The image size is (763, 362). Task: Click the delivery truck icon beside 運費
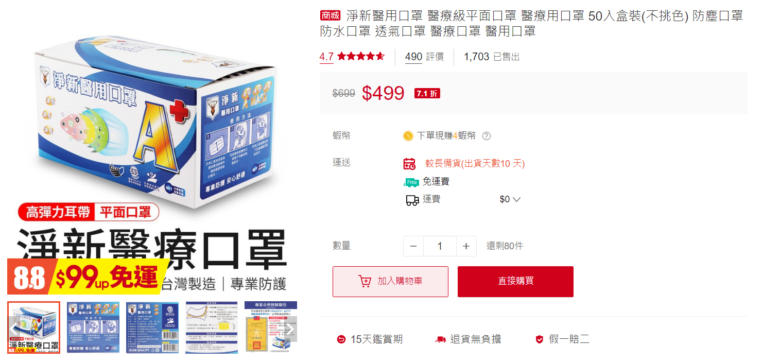coord(412,200)
